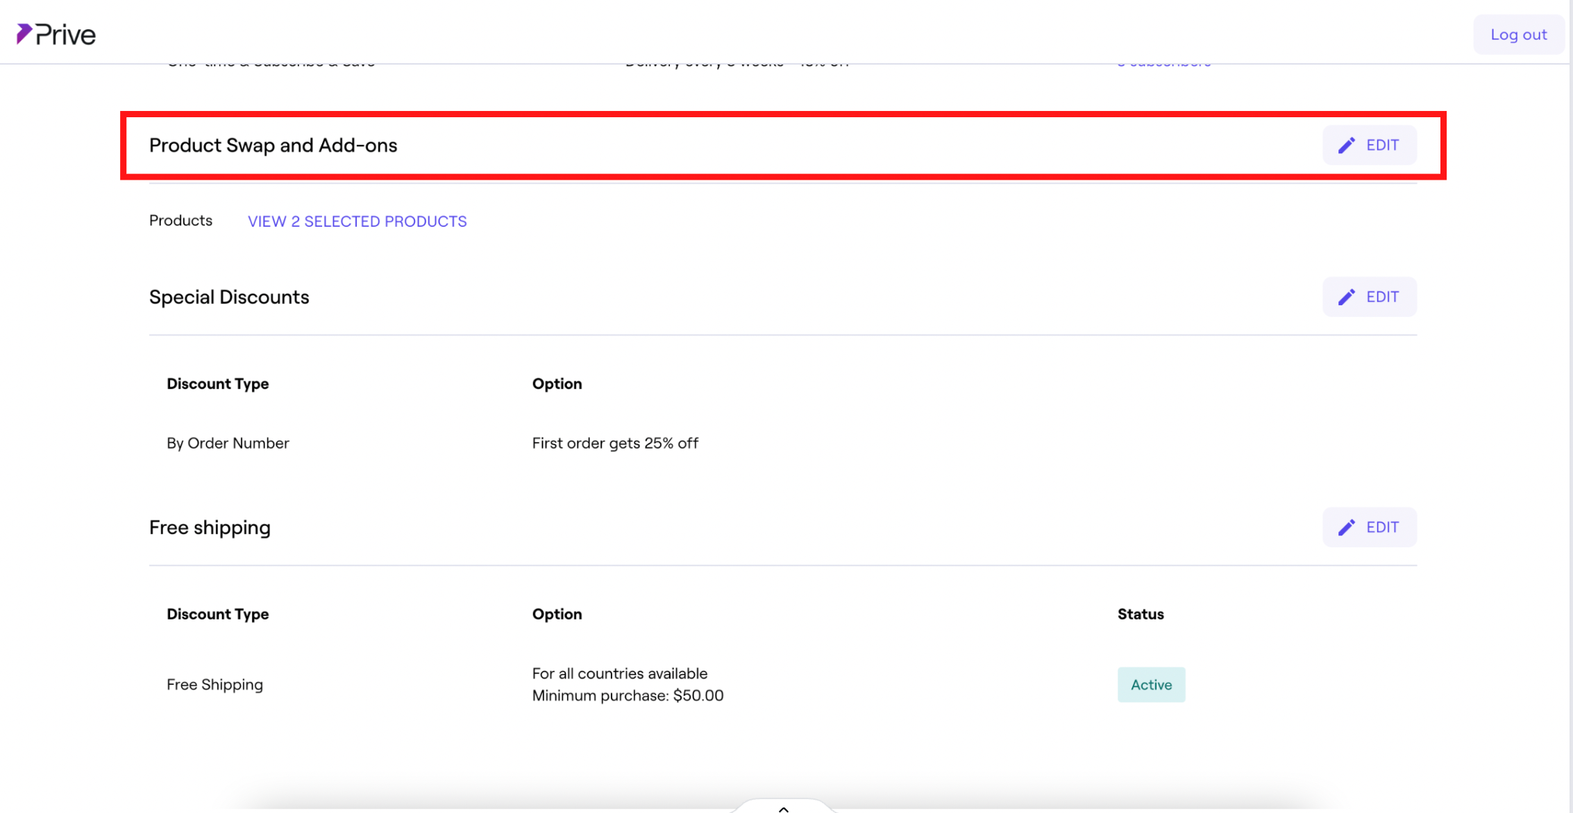Click the Special Discounts section heading
The image size is (1573, 813).
[x=229, y=297]
